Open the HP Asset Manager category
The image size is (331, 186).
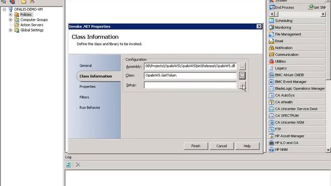click(297, 136)
